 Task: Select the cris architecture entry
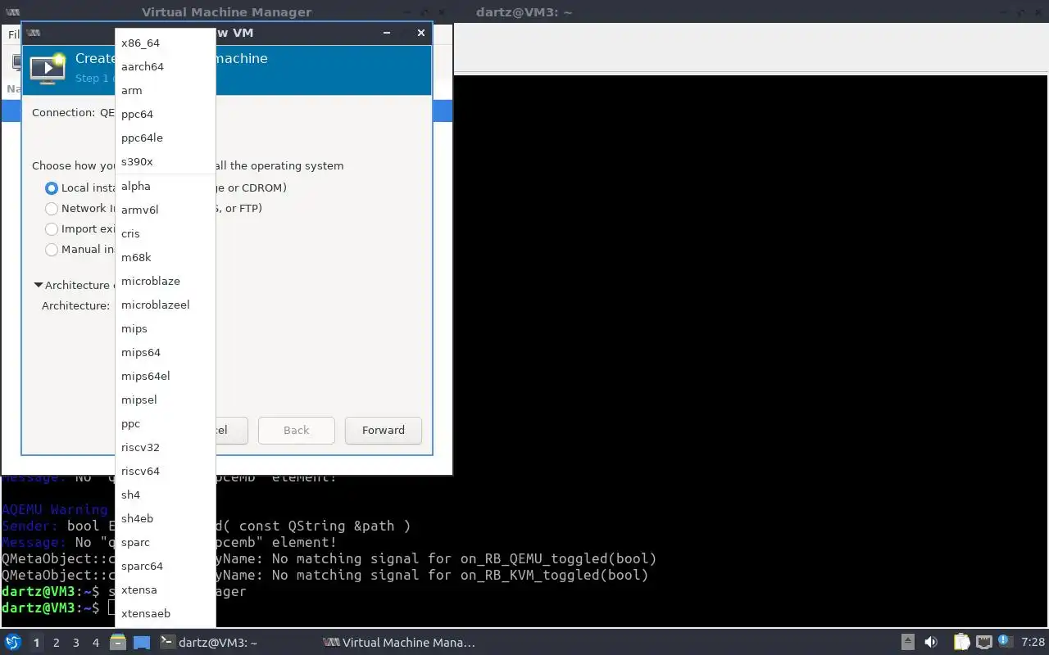point(166,233)
